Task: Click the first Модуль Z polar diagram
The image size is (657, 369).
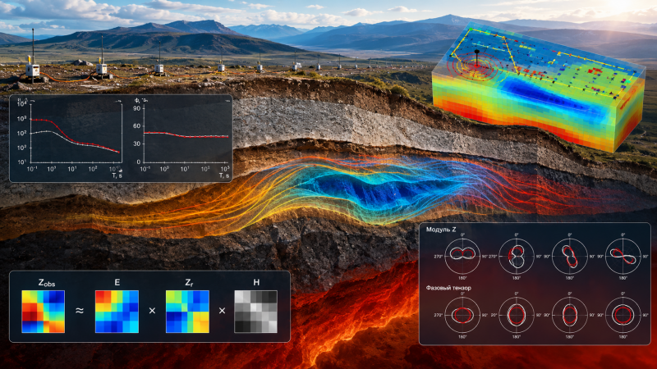Action: point(462,256)
